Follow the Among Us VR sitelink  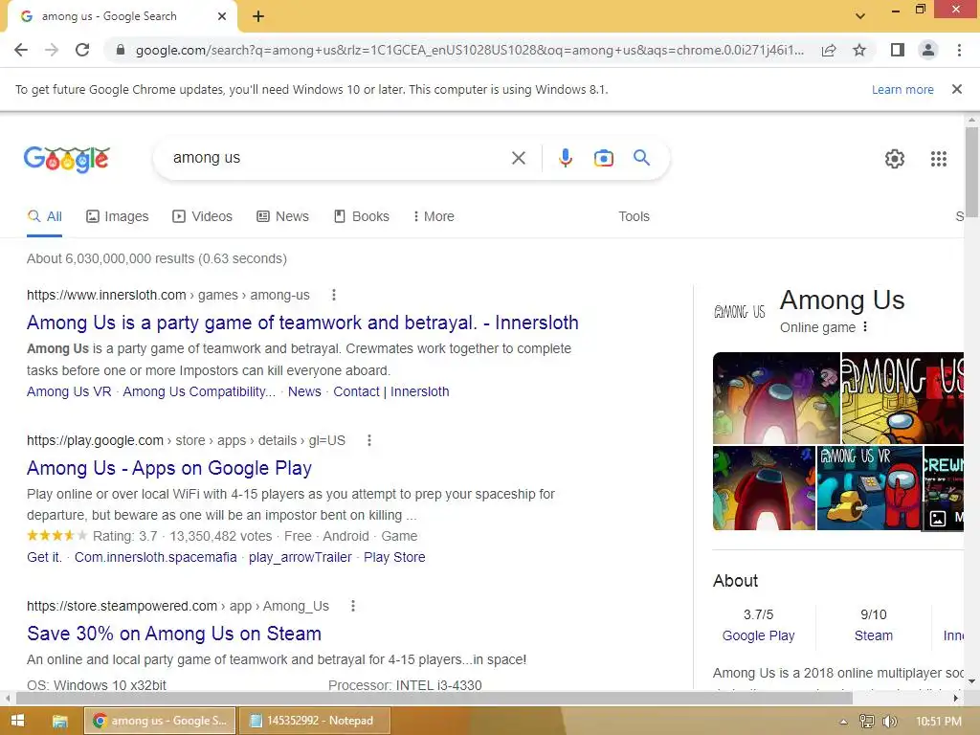(x=69, y=391)
